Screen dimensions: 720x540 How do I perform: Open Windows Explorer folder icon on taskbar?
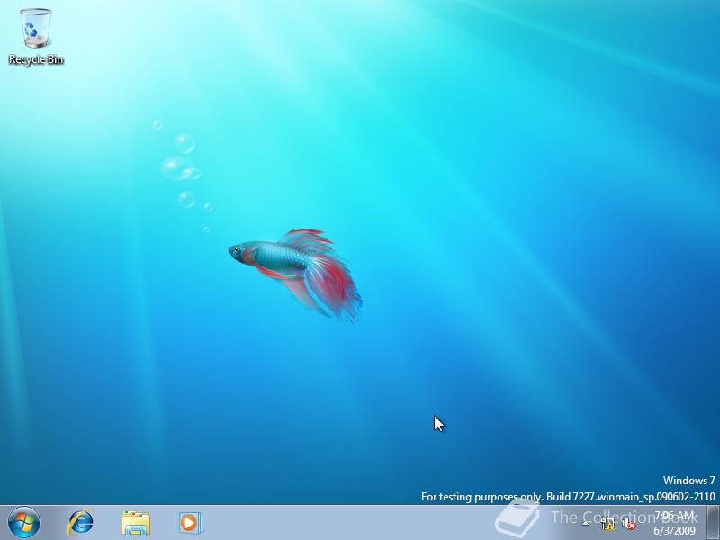(136, 523)
